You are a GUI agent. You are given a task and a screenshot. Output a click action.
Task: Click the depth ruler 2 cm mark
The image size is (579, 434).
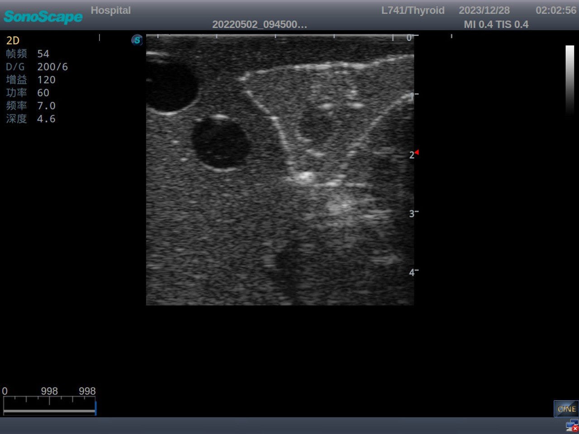(x=412, y=155)
